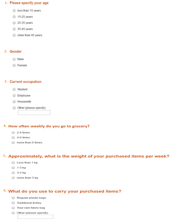Click the occupation 'Other' text field
Screen dimensions: 172x223
[x=34, y=112]
